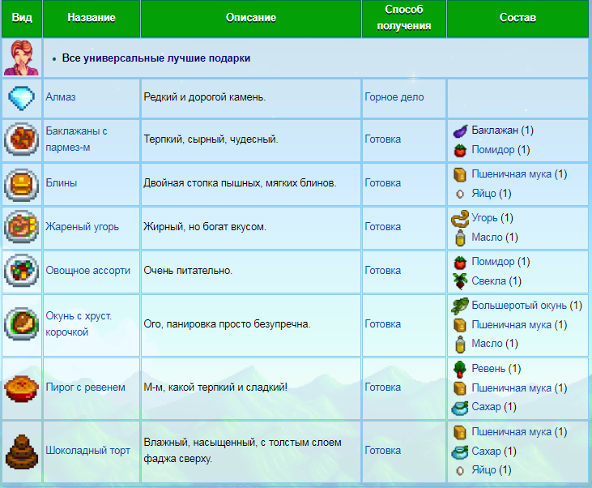Open the 'Баклажан (1)' ingredient link
This screenshot has height=488, width=592.
(502, 131)
